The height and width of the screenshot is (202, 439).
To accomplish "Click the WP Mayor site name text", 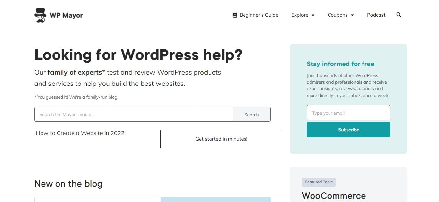I will [66, 15].
